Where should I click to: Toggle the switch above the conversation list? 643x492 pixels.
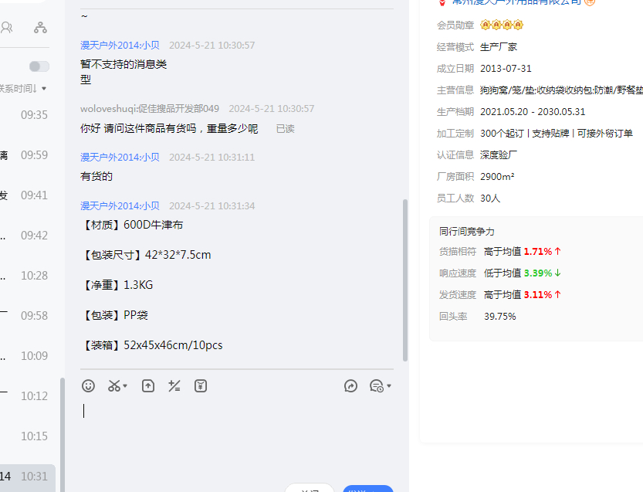pos(39,66)
